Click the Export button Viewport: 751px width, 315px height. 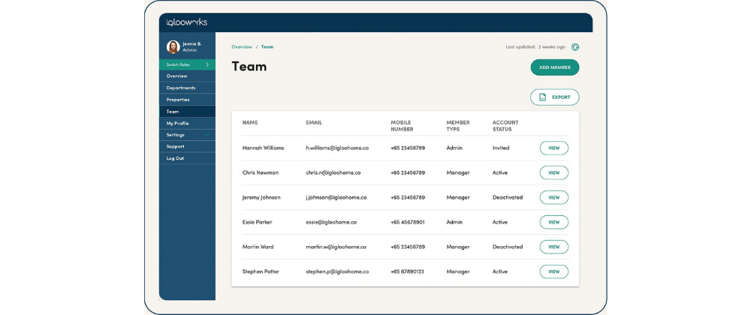[555, 97]
